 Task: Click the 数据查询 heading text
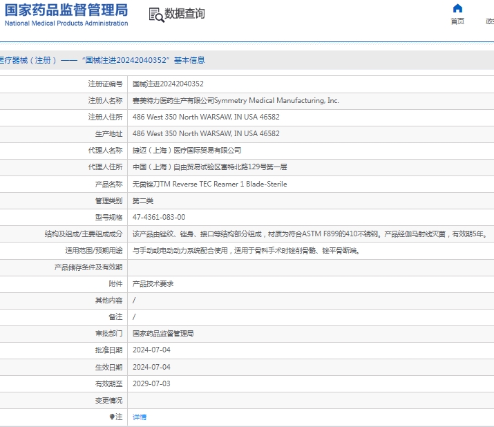(184, 14)
